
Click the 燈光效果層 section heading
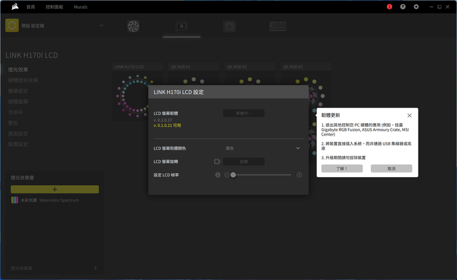pos(22,178)
